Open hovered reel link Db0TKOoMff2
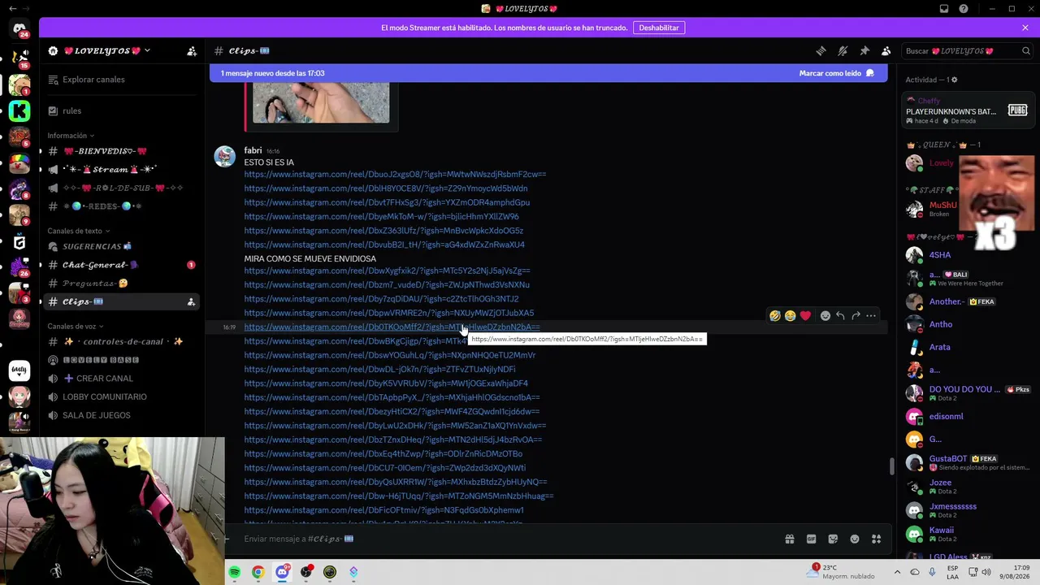Viewport: 1040px width, 585px height. [392, 327]
